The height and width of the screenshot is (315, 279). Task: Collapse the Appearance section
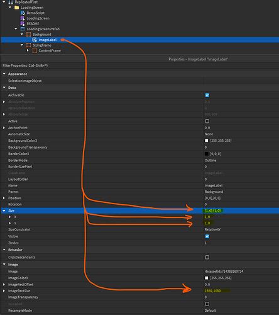[4, 74]
